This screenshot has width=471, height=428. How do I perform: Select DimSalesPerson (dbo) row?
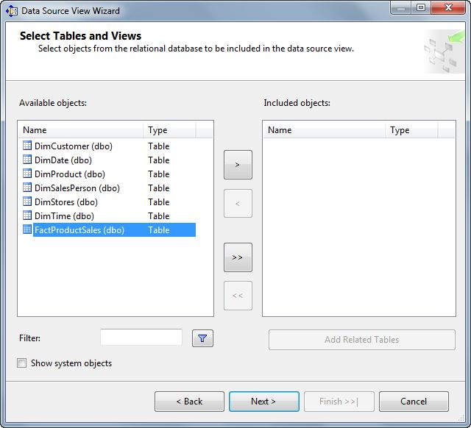[110, 188]
